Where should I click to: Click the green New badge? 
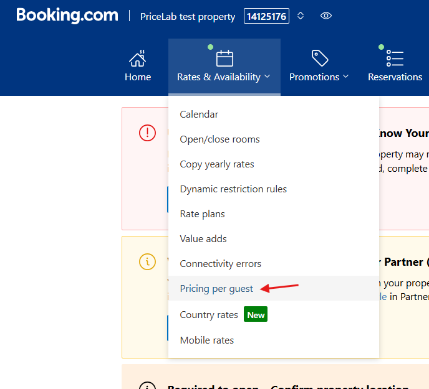[256, 314]
